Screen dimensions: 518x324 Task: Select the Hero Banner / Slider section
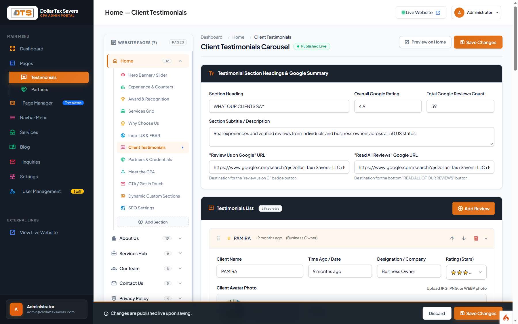(x=153, y=75)
